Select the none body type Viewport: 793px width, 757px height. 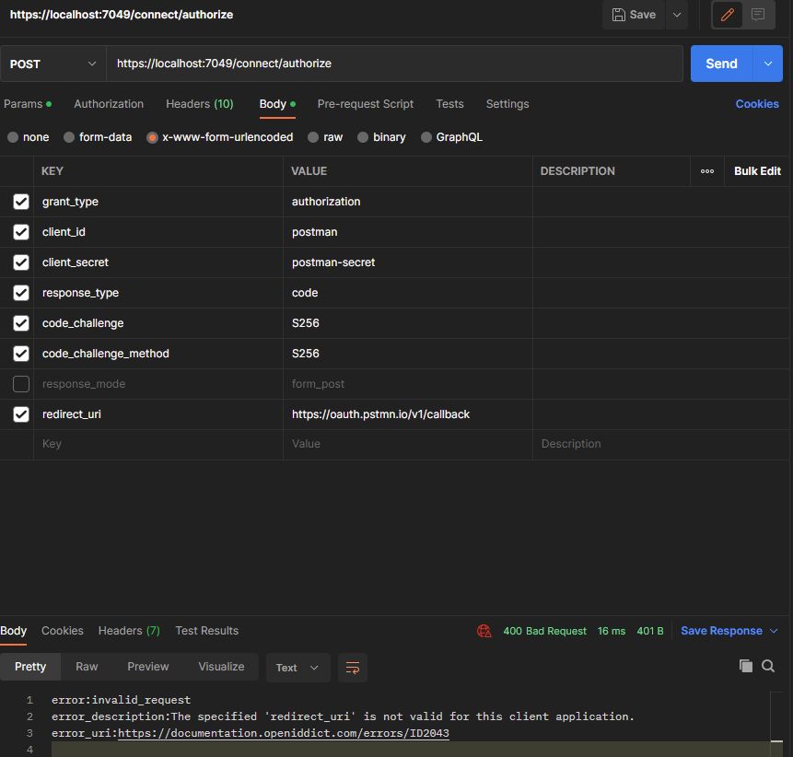[x=13, y=137]
